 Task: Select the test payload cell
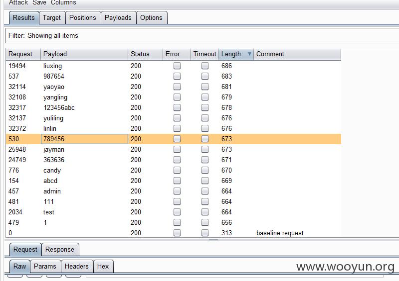pyautogui.click(x=84, y=212)
